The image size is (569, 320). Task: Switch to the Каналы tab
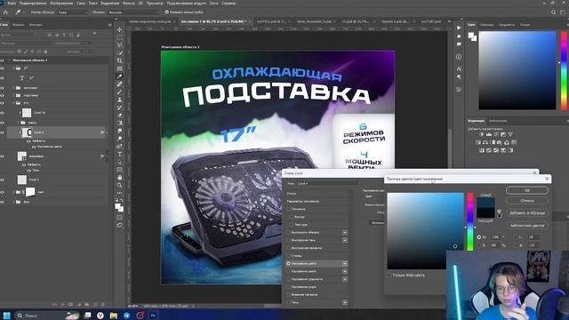click(x=18, y=25)
